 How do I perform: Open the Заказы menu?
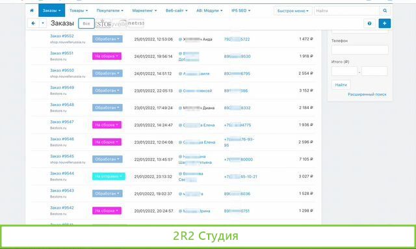(x=52, y=10)
